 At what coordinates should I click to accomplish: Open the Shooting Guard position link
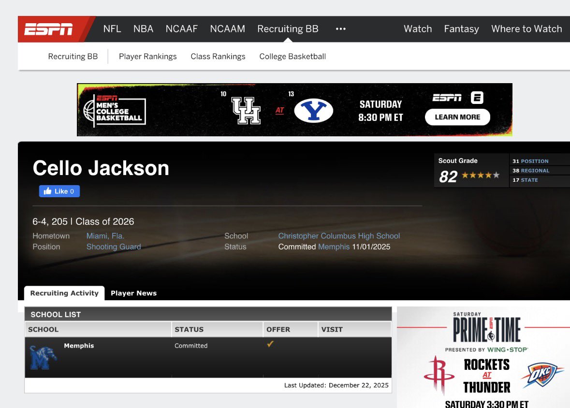click(x=114, y=247)
